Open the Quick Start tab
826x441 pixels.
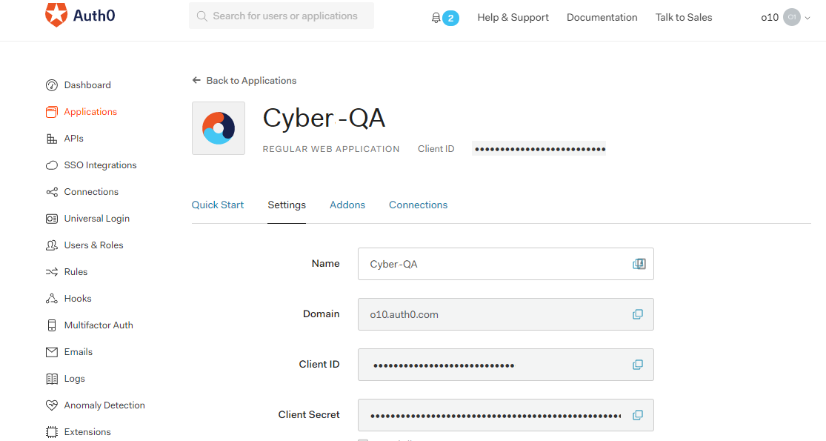pyautogui.click(x=218, y=205)
